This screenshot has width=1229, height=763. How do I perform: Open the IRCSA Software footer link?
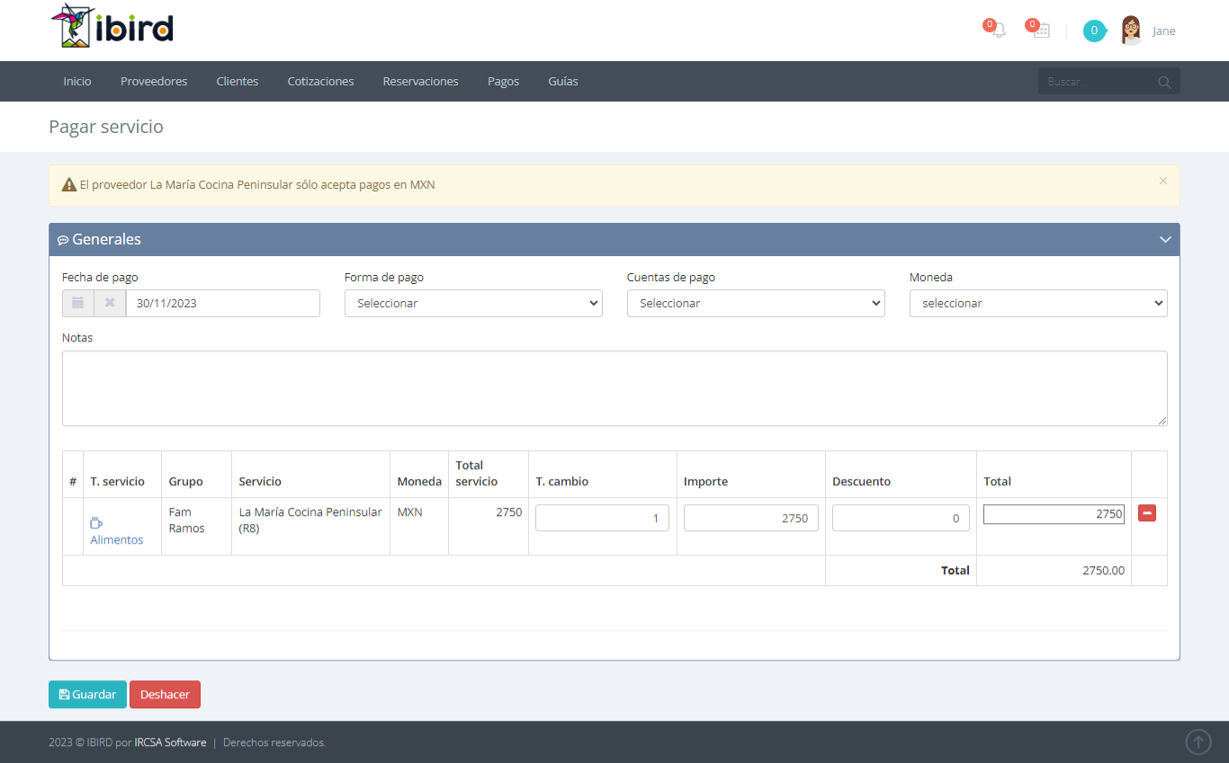pyautogui.click(x=170, y=742)
